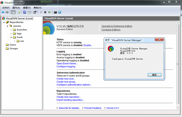
Task: Close the About VisualSVN Server Manager dialog
Action: coord(159,40)
